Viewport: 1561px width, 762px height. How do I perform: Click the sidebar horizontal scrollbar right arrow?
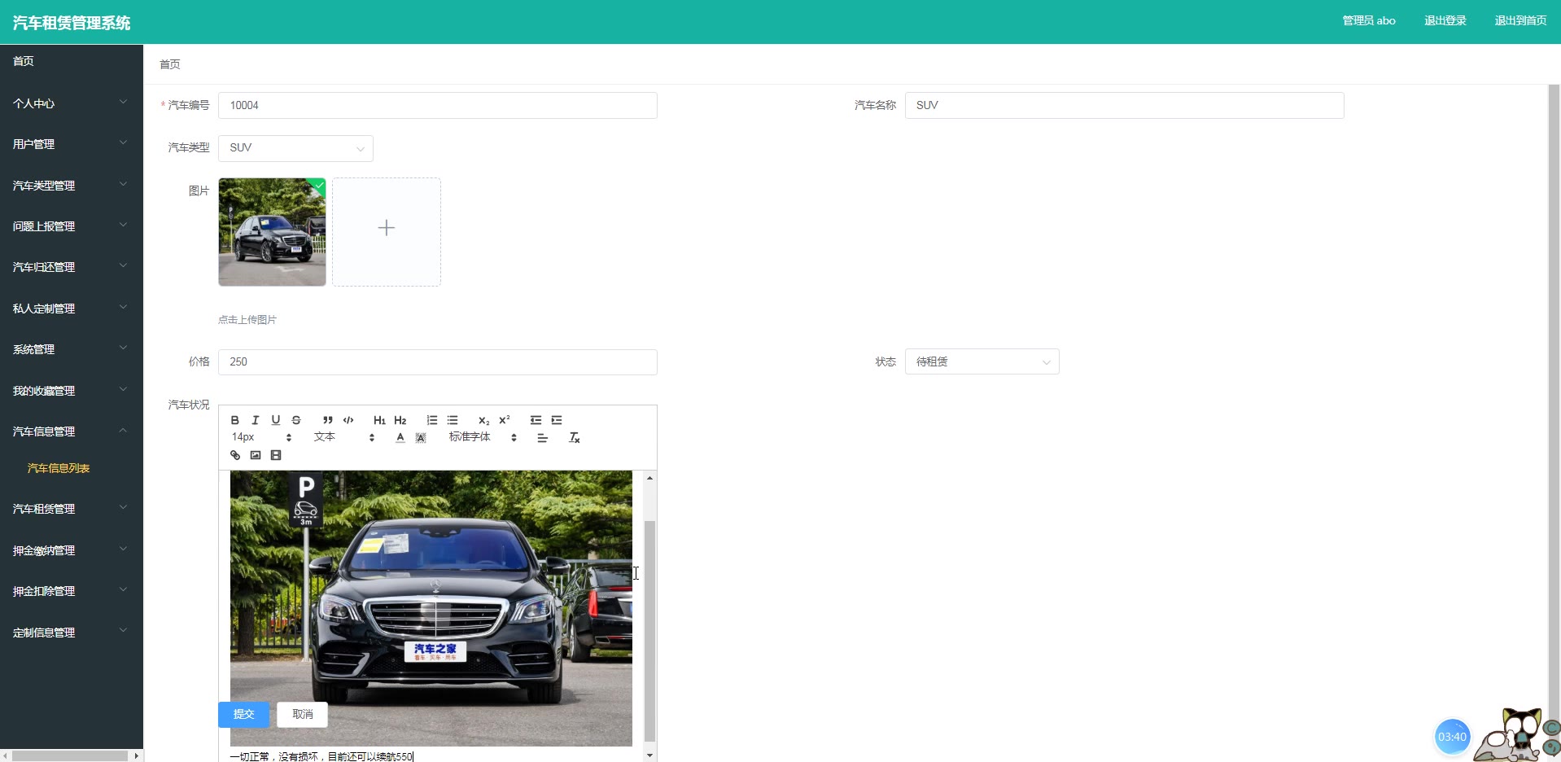[x=136, y=755]
